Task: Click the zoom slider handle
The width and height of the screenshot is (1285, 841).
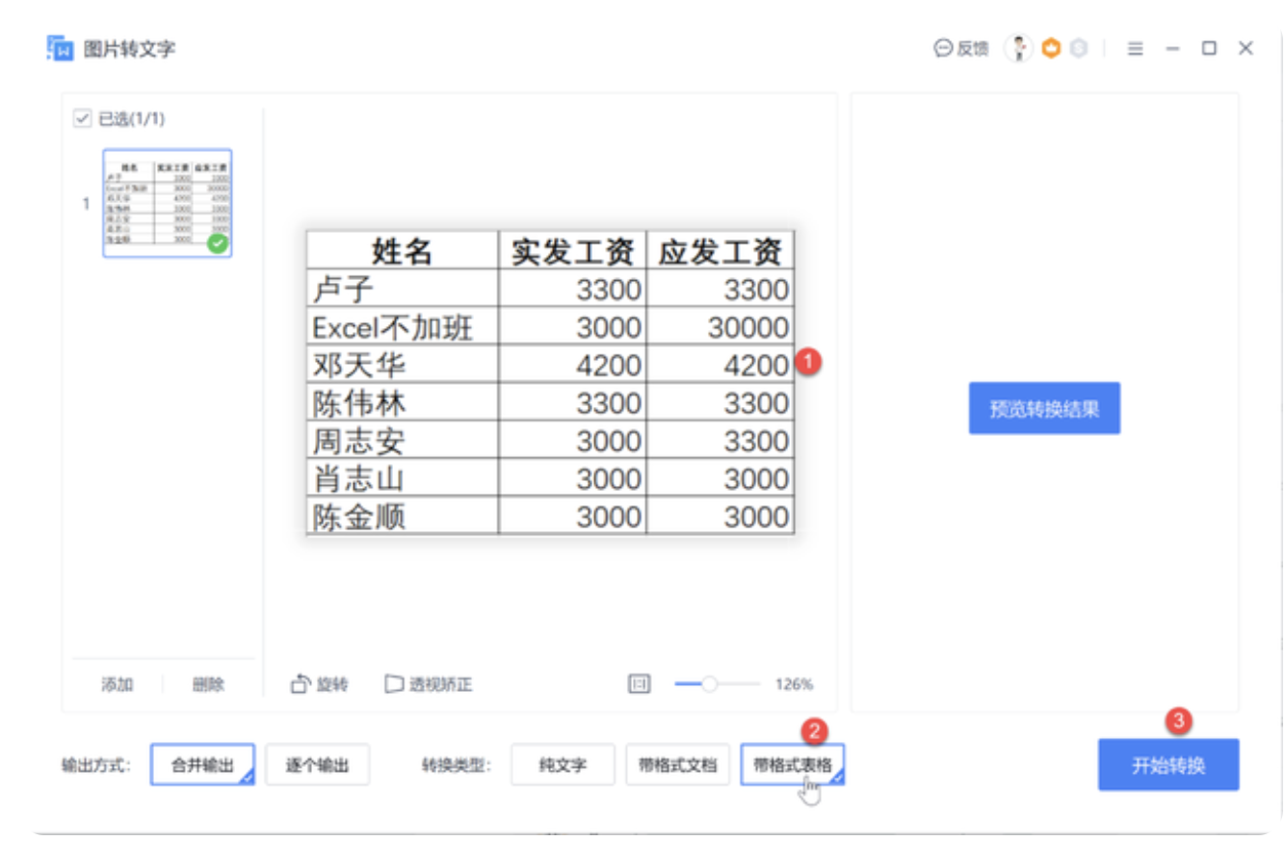Action: pyautogui.click(x=710, y=684)
